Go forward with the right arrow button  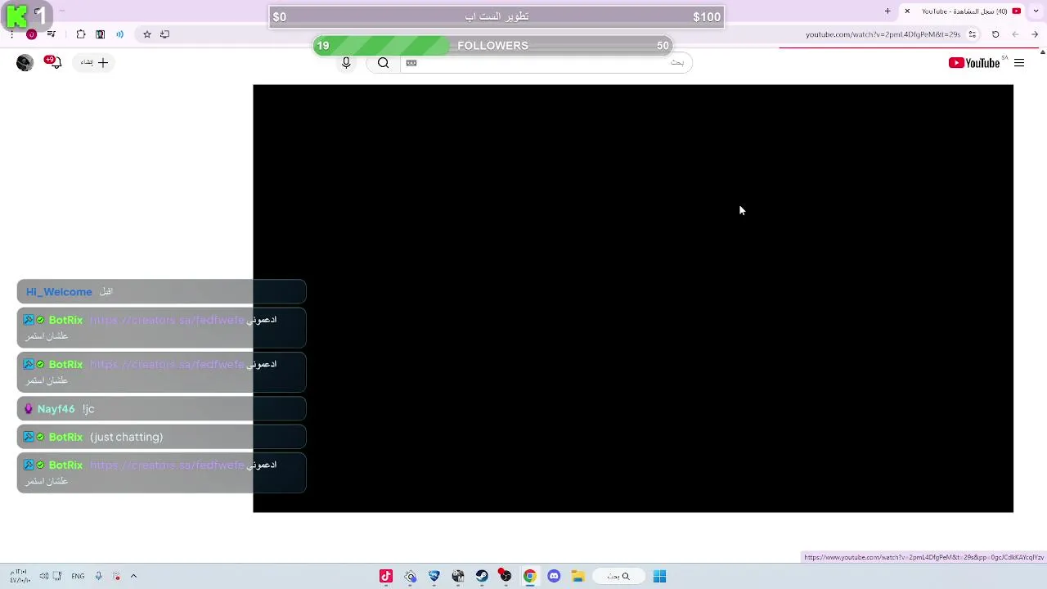point(1035,34)
